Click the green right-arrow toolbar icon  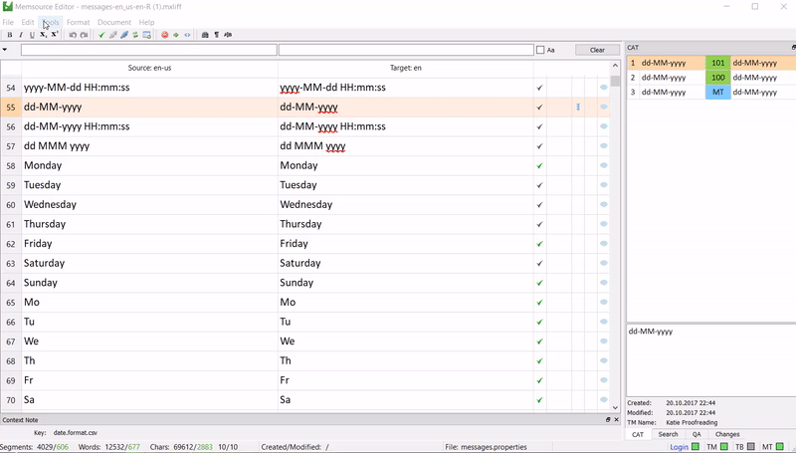coord(176,35)
